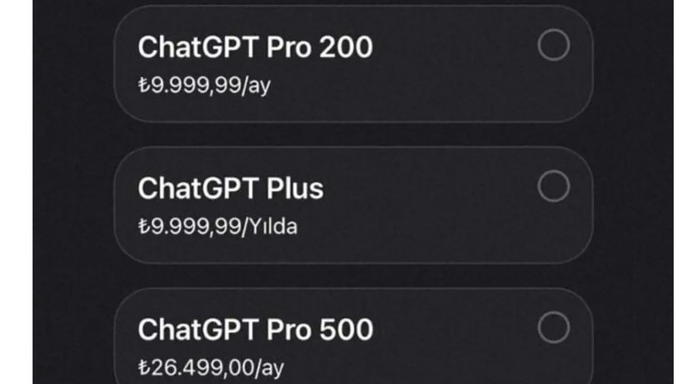Tap the circle next to Pro 500
This screenshot has width=683, height=384.
[x=554, y=327]
